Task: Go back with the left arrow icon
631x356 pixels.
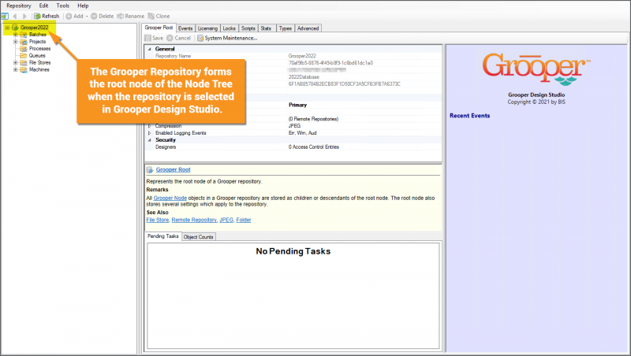Action: (x=15, y=16)
